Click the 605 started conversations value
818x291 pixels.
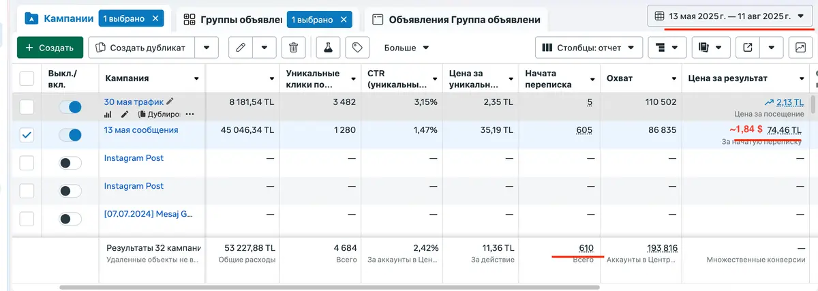pos(583,129)
